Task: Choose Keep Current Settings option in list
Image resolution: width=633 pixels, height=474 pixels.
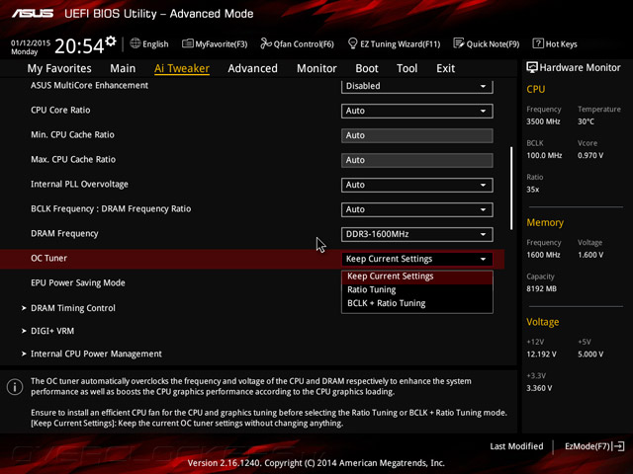Action: pyautogui.click(x=417, y=276)
